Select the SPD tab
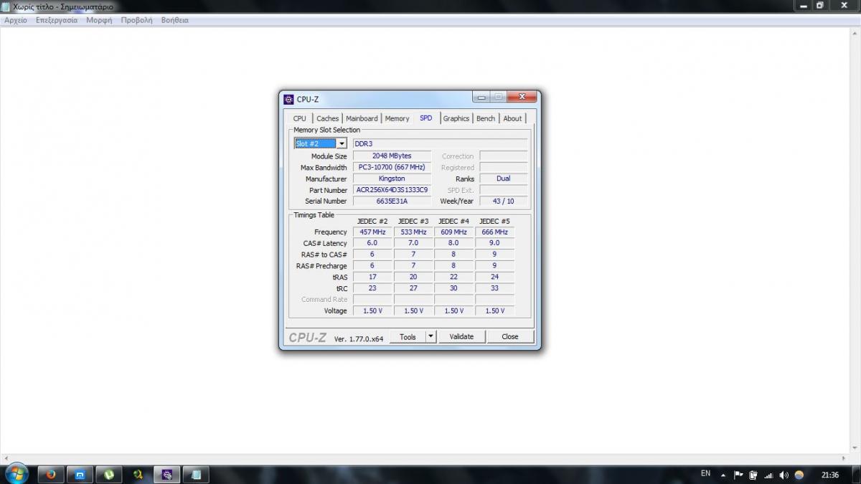Image resolution: width=861 pixels, height=484 pixels. pyautogui.click(x=426, y=118)
